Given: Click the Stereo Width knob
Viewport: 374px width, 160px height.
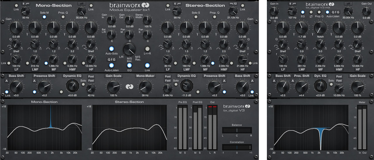Looking at the screenshot, I should (x=147, y=20).
